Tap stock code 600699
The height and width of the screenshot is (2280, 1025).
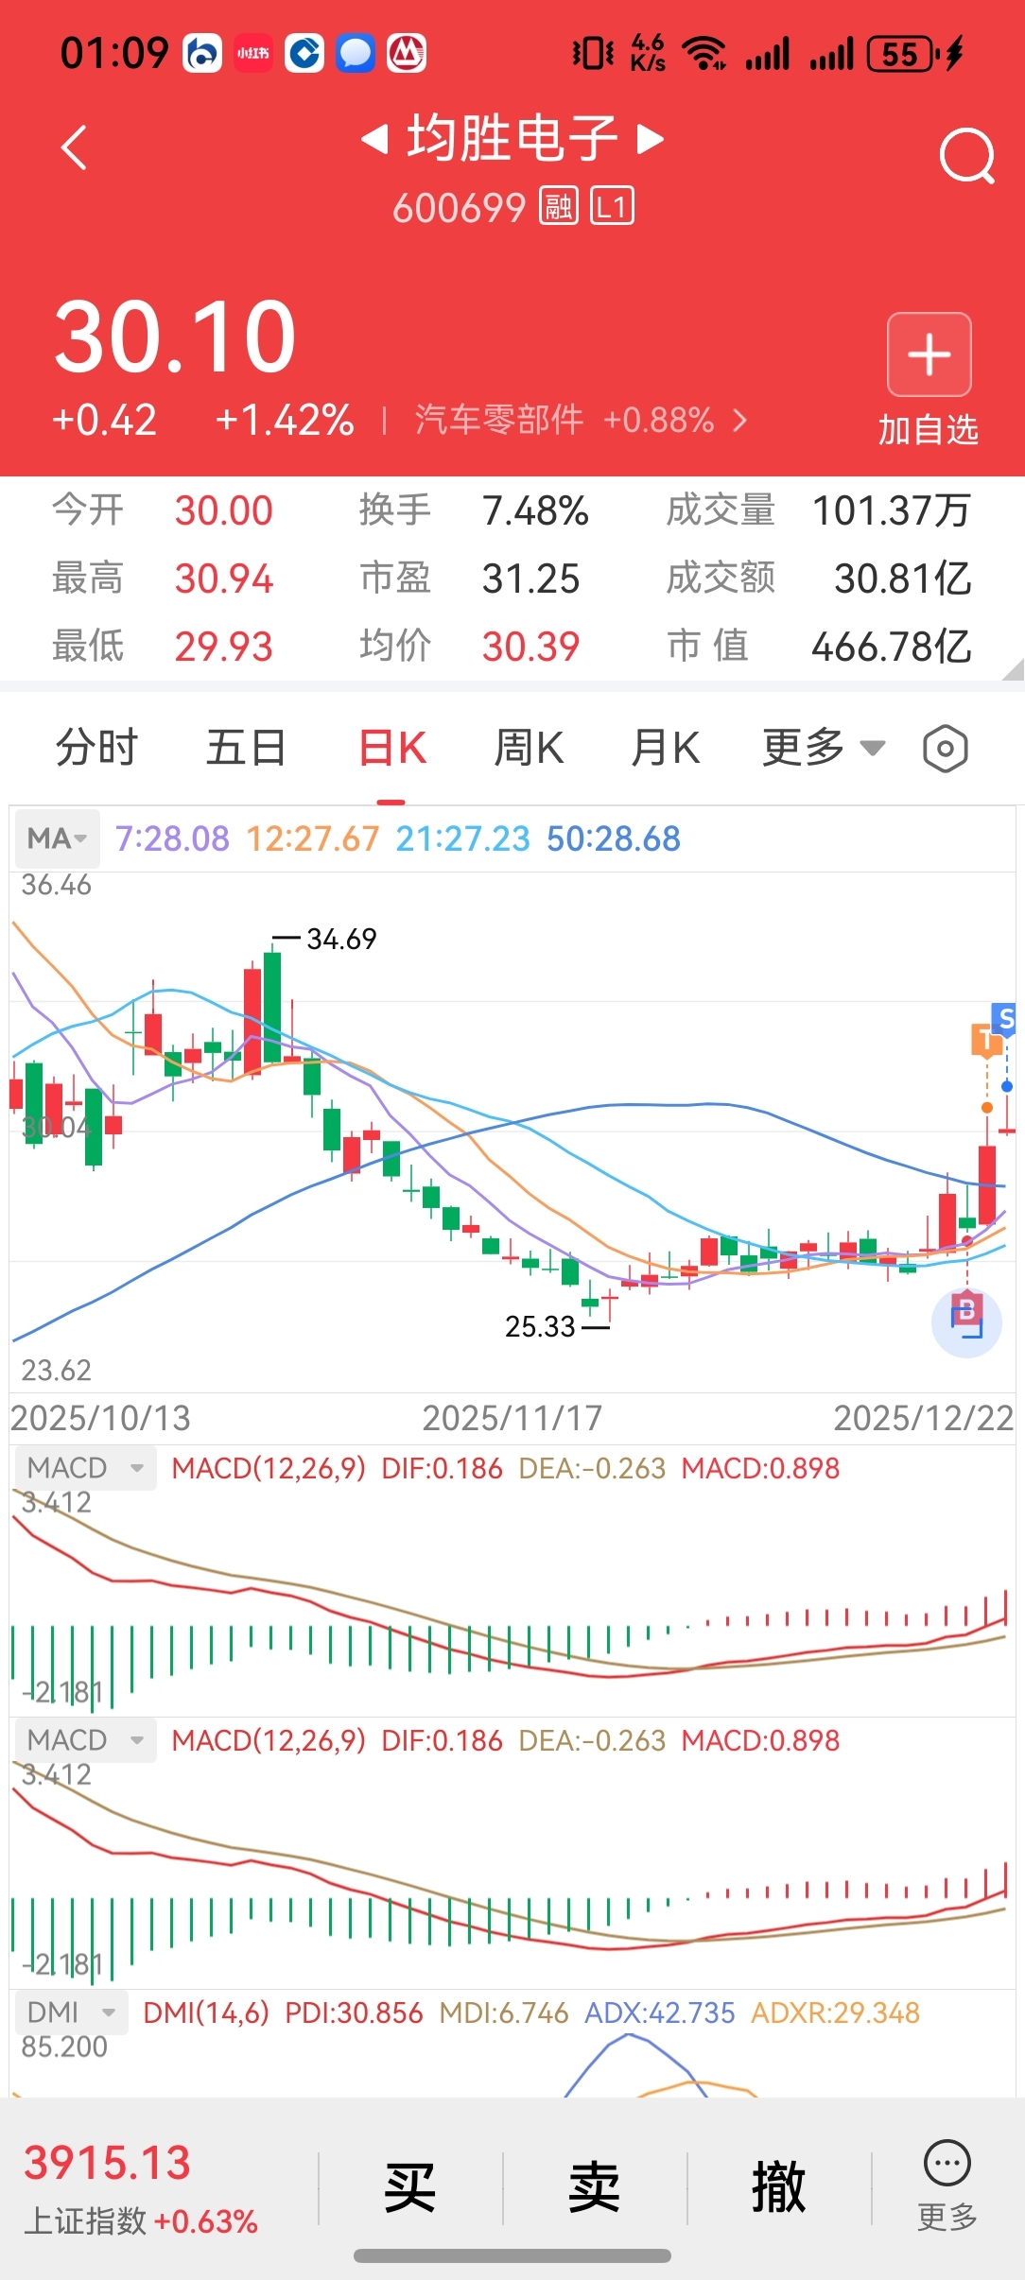click(459, 208)
